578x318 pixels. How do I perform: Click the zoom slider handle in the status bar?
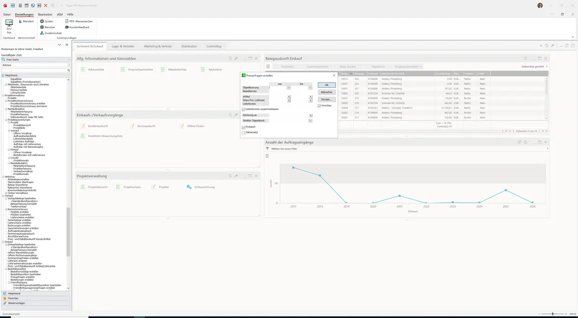click(552, 314)
